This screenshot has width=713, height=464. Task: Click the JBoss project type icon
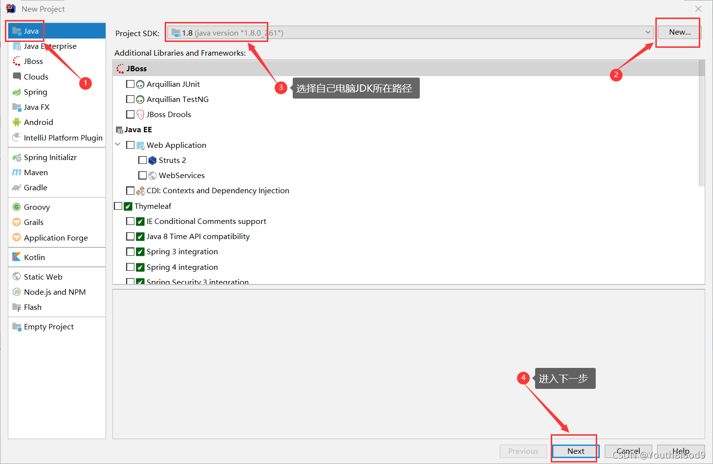pyautogui.click(x=17, y=61)
